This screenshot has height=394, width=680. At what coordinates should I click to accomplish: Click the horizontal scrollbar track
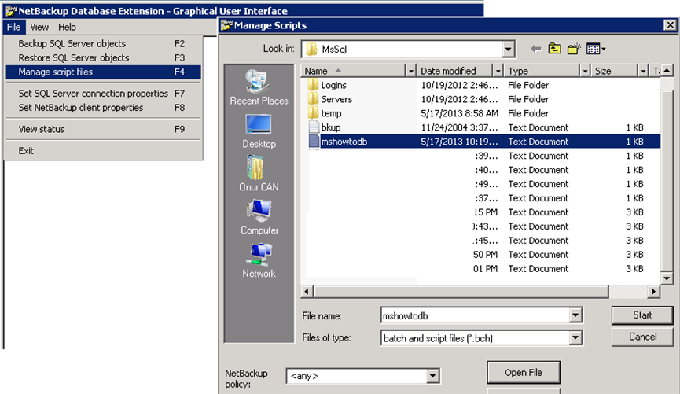point(628,292)
